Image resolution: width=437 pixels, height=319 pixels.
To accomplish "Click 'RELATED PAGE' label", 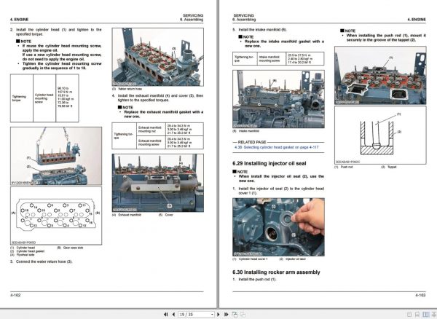I will [x=252, y=142].
